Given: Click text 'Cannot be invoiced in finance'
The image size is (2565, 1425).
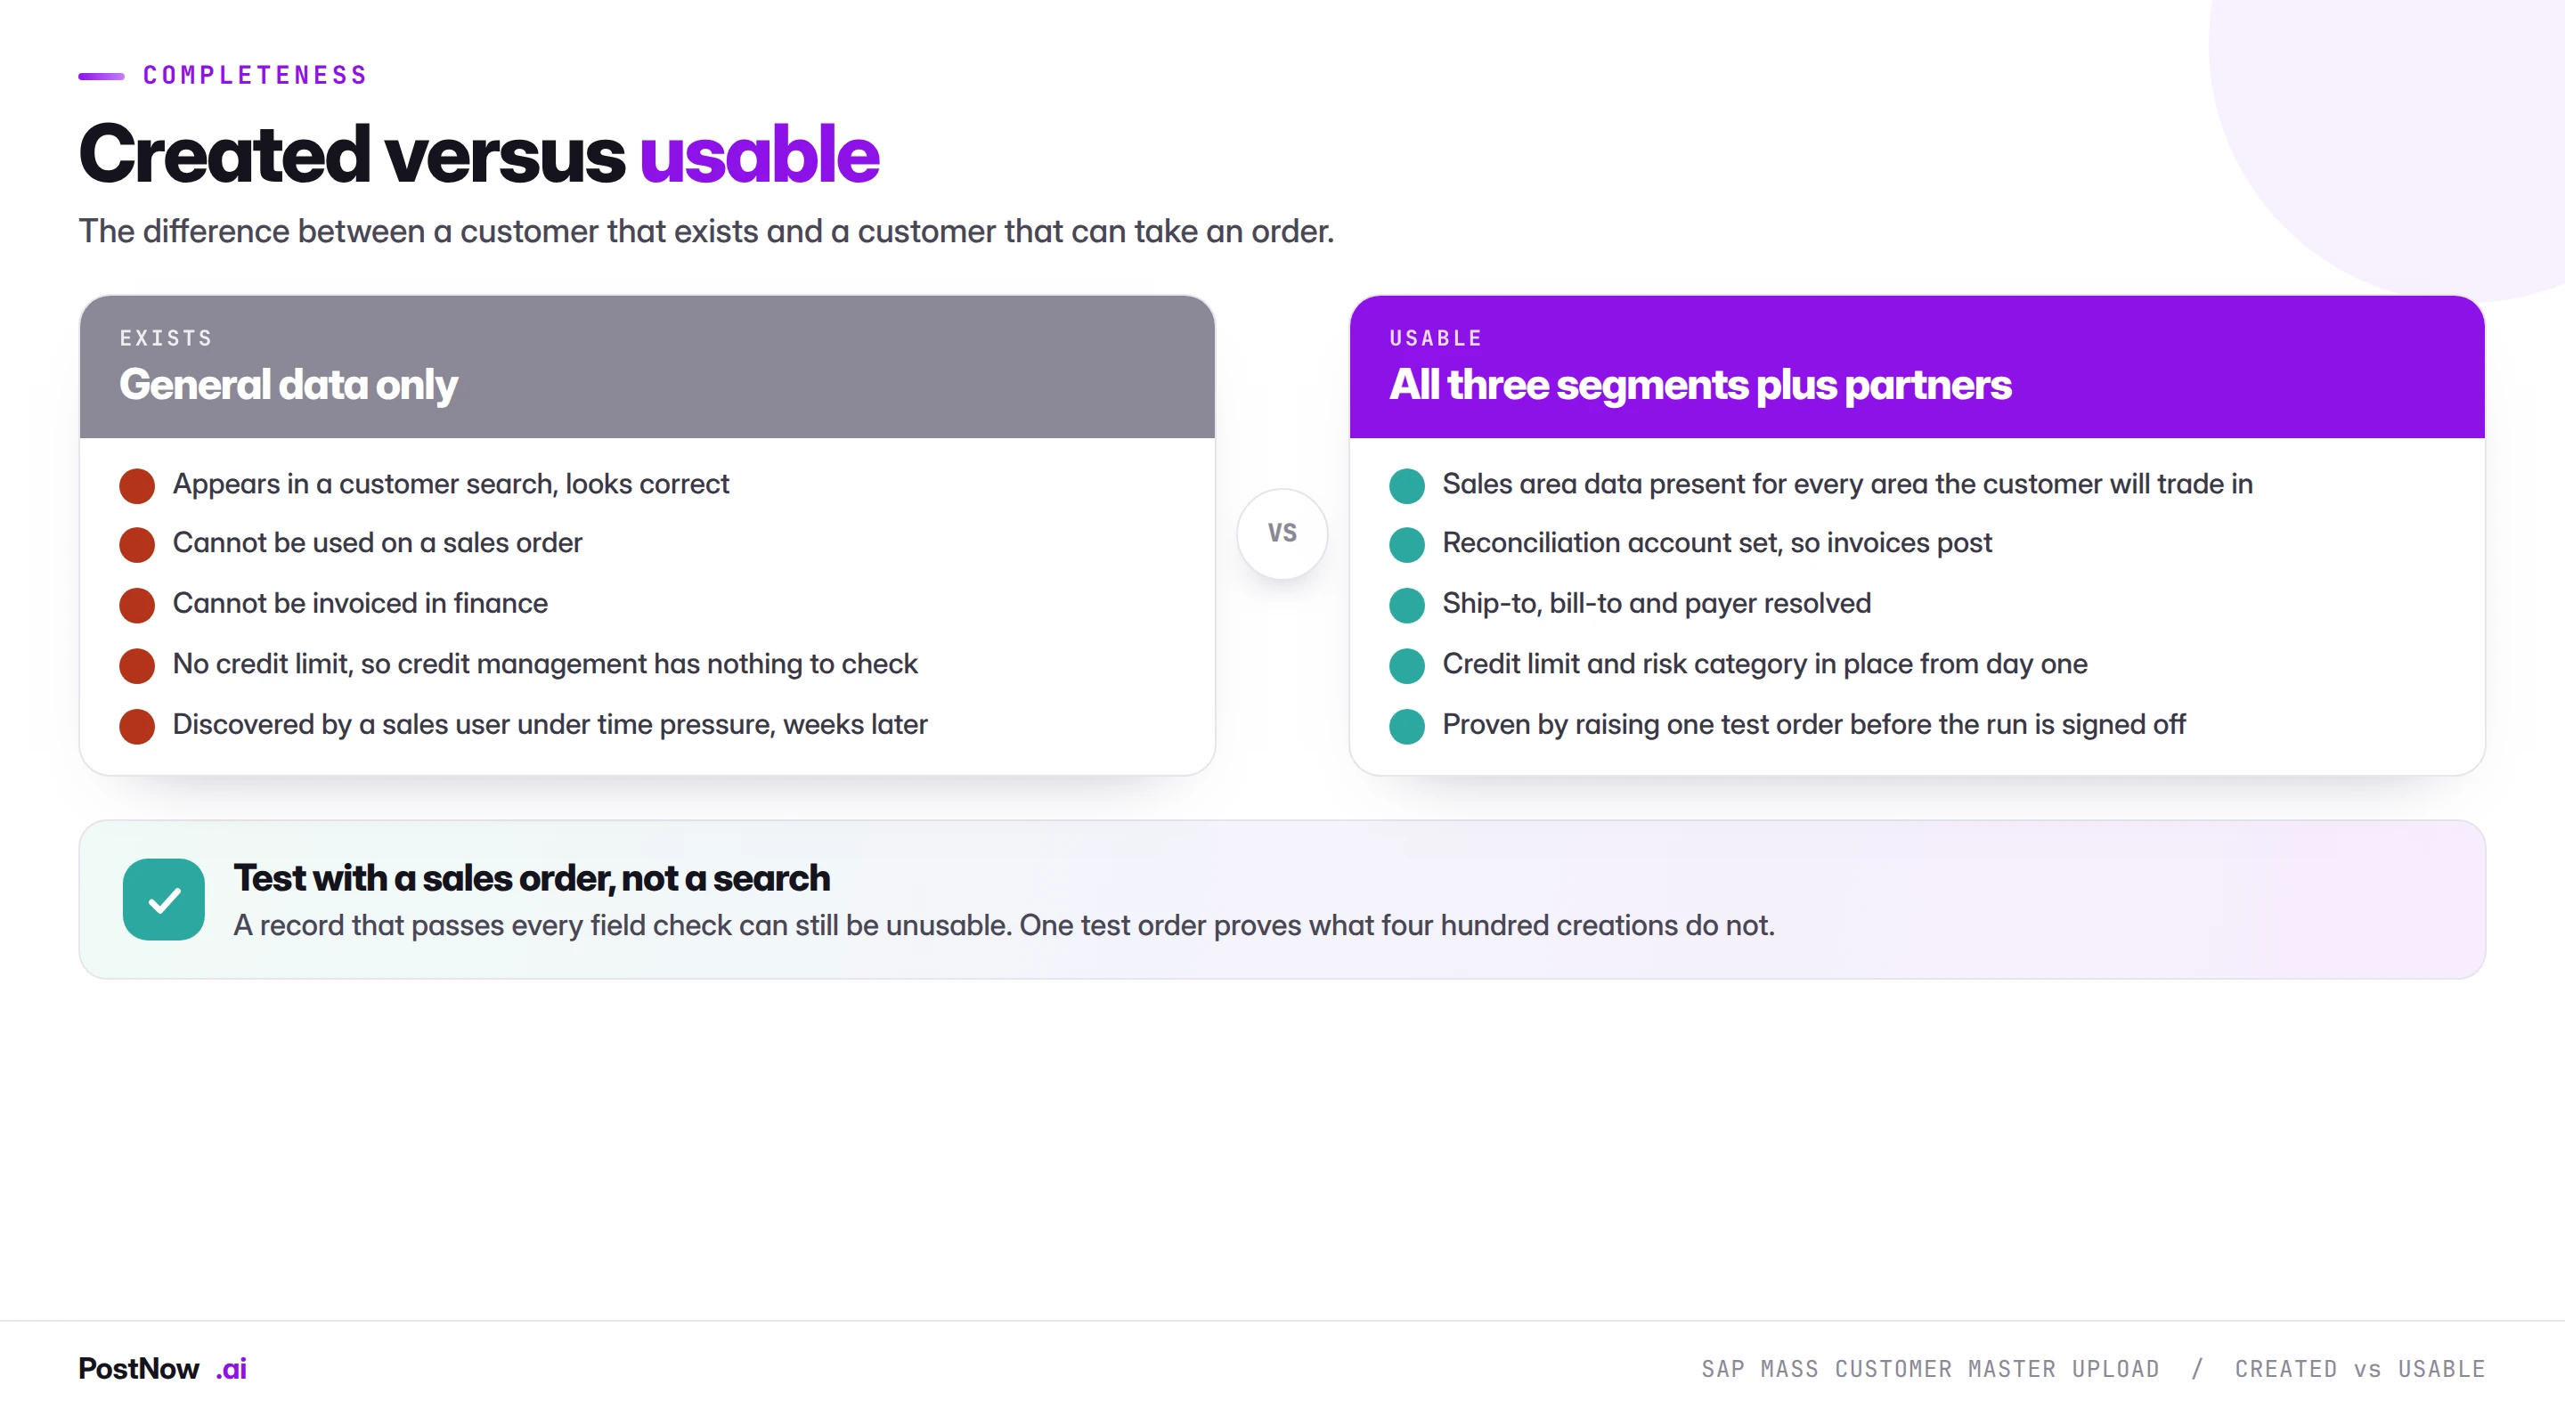Looking at the screenshot, I should pos(361,604).
